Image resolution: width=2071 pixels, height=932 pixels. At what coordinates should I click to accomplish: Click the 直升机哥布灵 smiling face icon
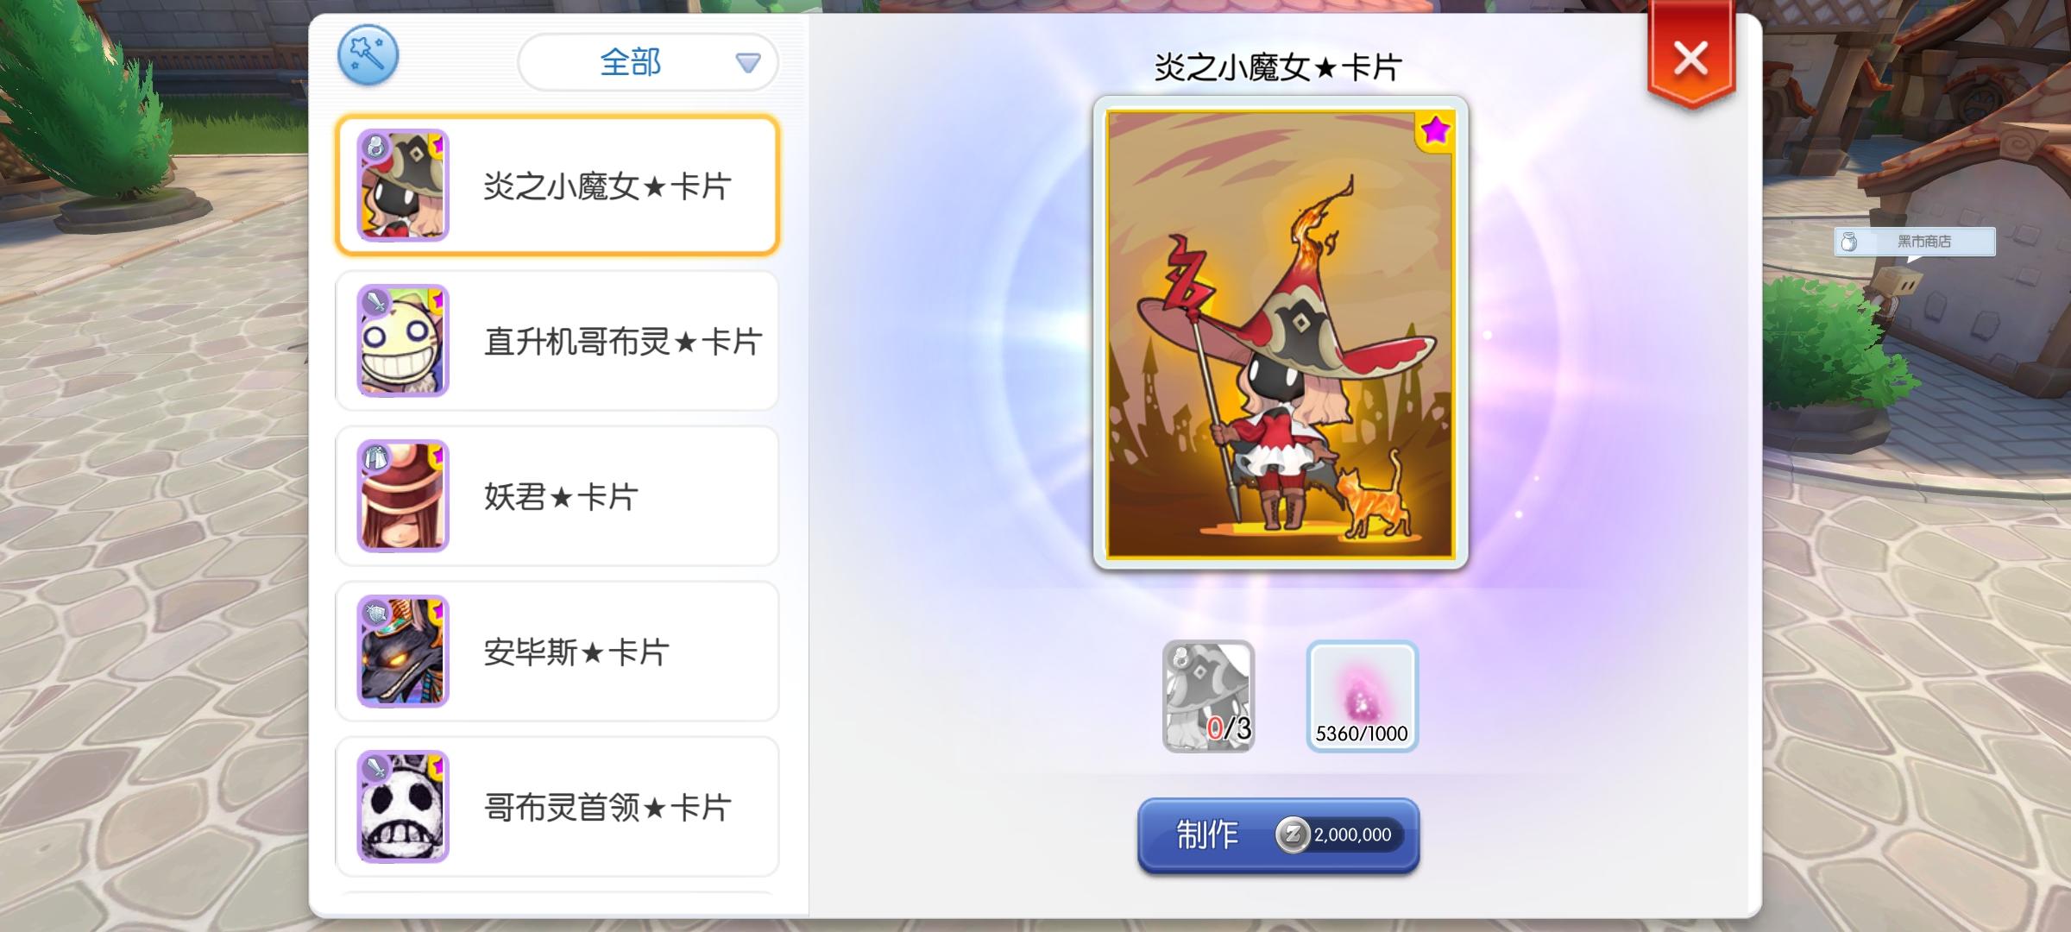click(x=403, y=341)
